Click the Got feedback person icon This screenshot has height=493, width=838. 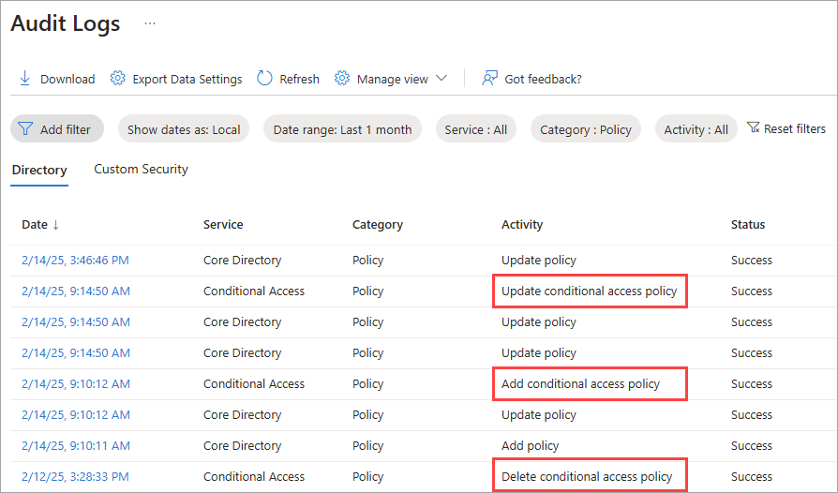coord(489,79)
